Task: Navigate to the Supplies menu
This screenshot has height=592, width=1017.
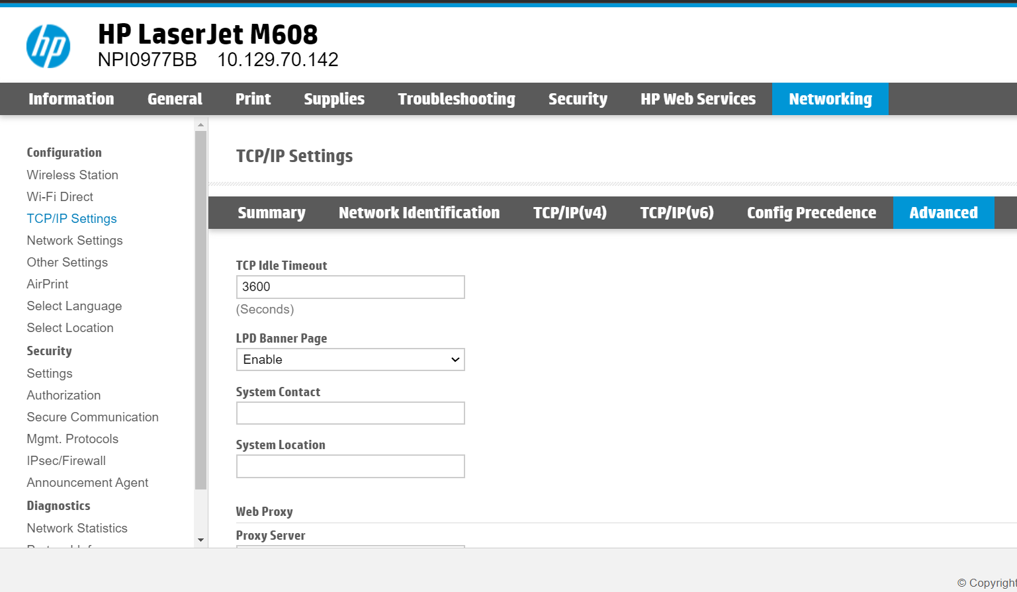Action: tap(334, 99)
